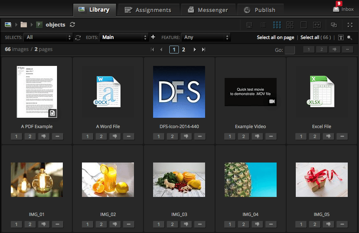The width and height of the screenshot is (359, 233).
Task: Open the FEATURE dropdown set to Any
Action: click(x=206, y=37)
